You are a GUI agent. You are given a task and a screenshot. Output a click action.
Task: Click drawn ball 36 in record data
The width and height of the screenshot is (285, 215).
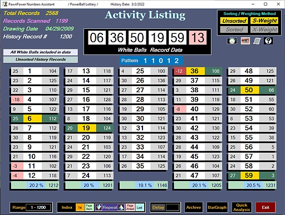117,38
